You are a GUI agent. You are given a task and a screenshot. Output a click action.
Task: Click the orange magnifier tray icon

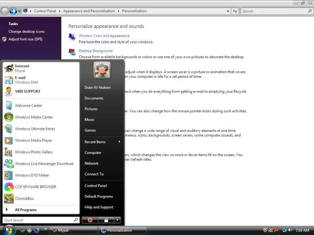276,230
